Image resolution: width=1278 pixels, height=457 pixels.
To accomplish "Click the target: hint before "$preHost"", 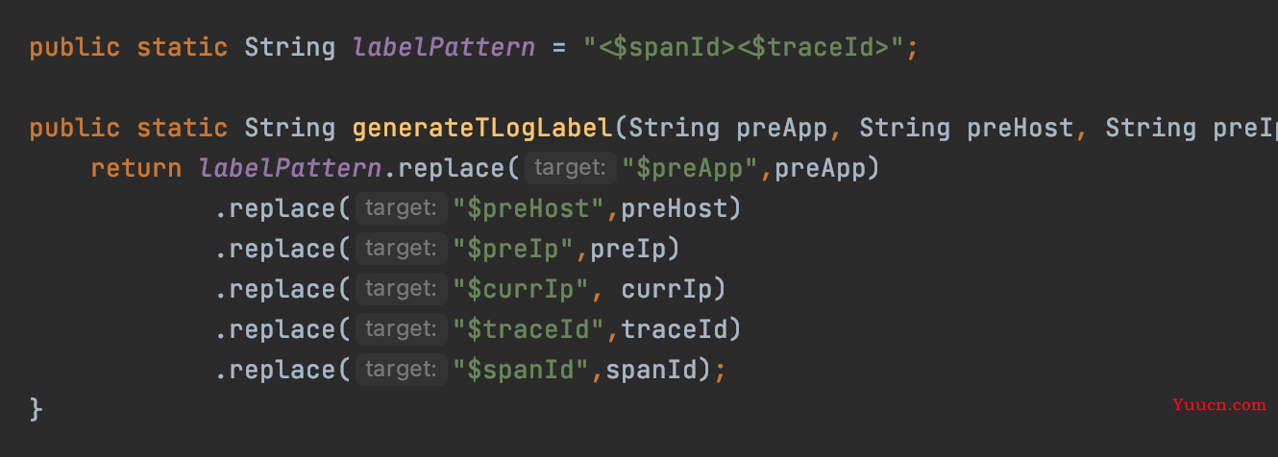I will 402,208.
